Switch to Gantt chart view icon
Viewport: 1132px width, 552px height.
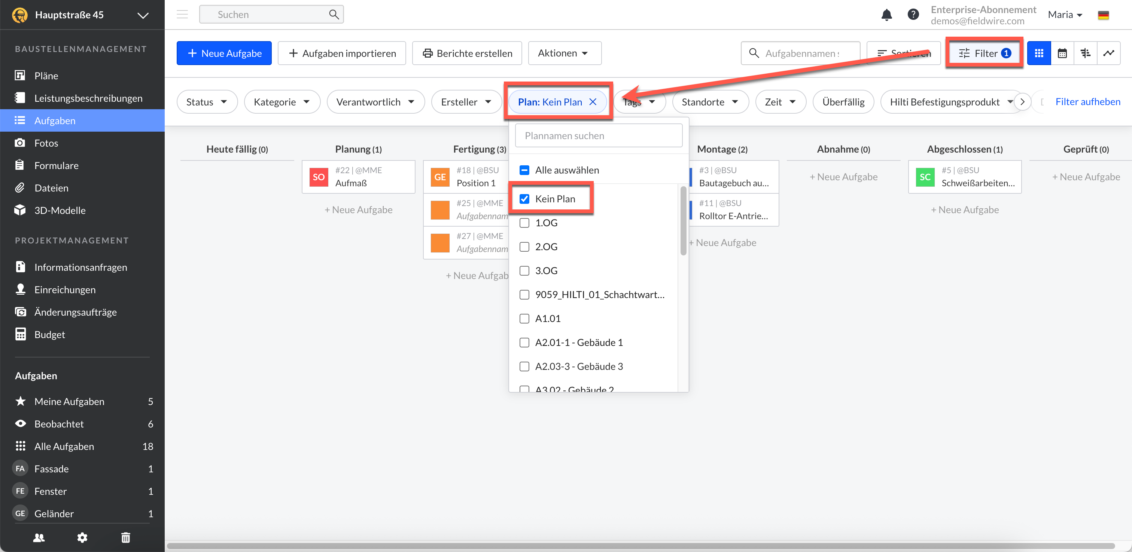pos(1086,53)
